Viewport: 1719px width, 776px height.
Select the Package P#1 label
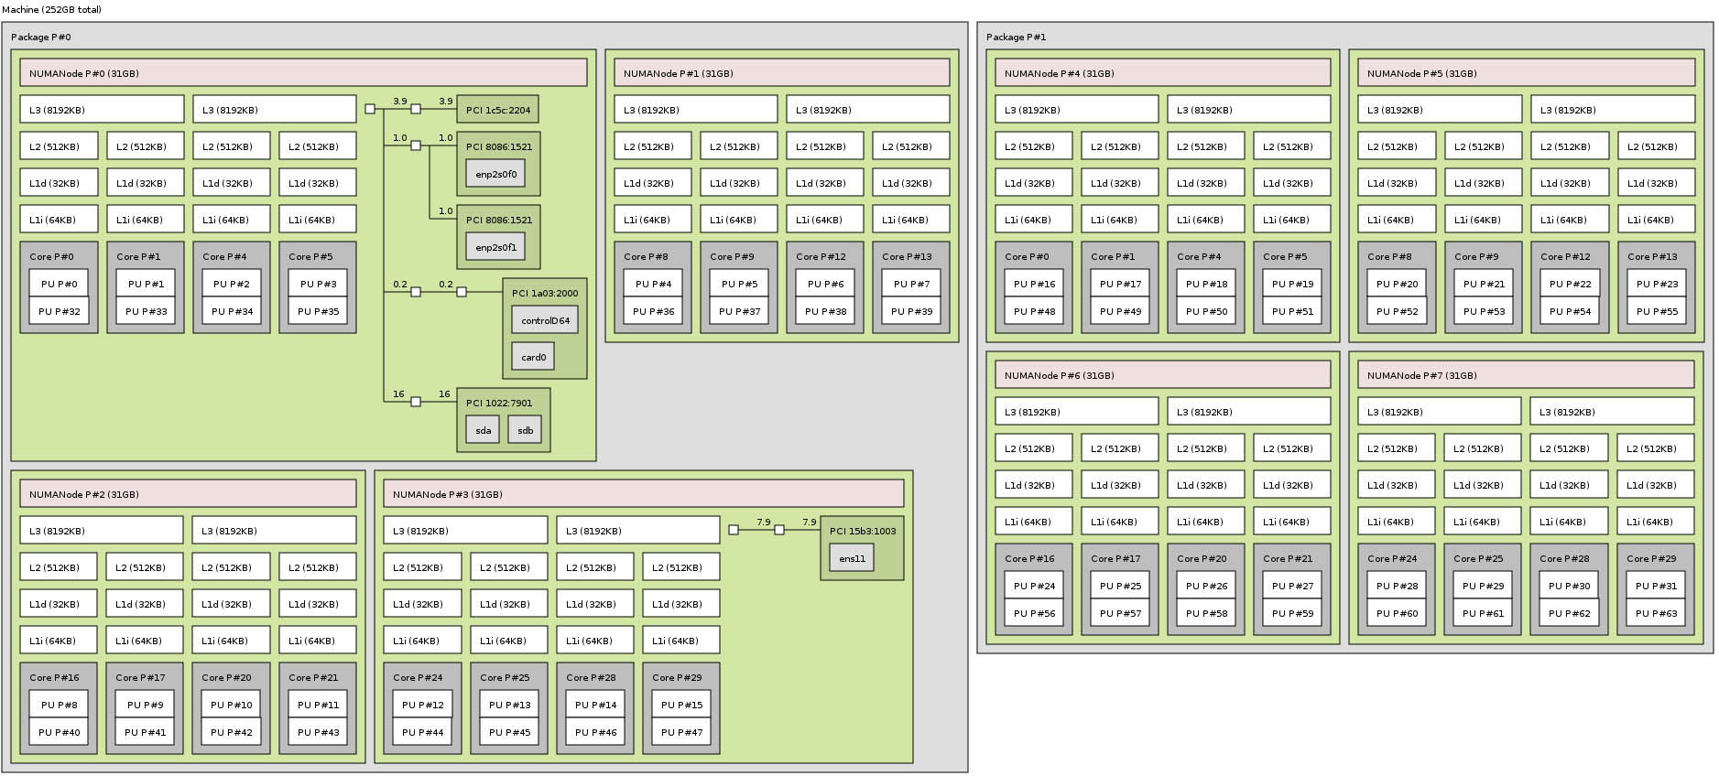click(x=1016, y=38)
